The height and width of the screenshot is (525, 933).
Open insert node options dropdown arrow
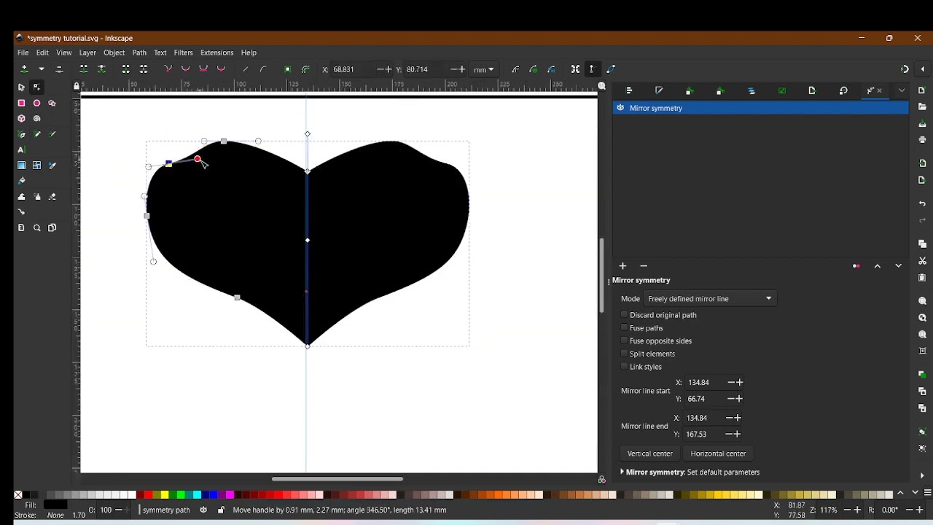tap(42, 69)
